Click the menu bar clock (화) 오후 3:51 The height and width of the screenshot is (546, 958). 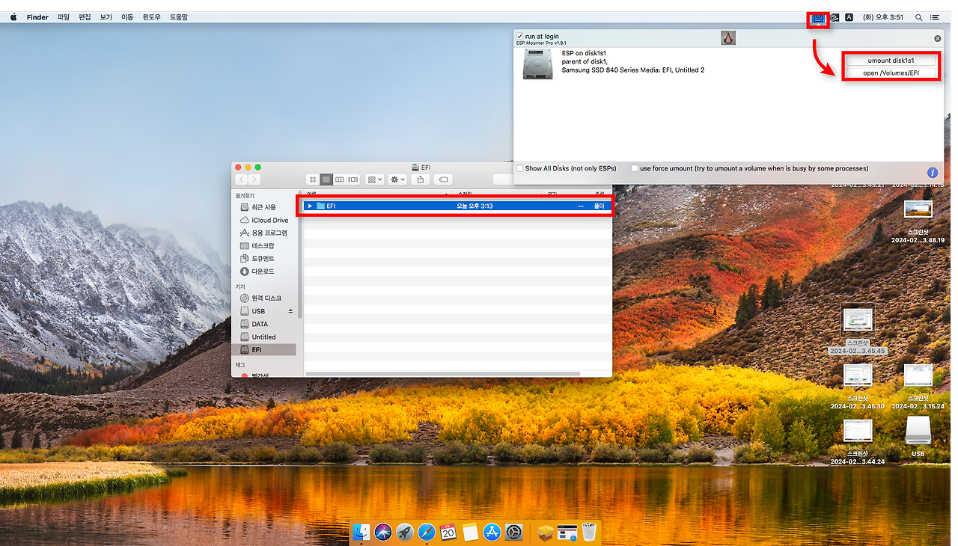pos(883,17)
